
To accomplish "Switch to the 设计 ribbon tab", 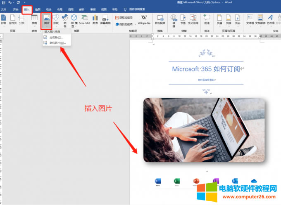I will click(49, 9).
